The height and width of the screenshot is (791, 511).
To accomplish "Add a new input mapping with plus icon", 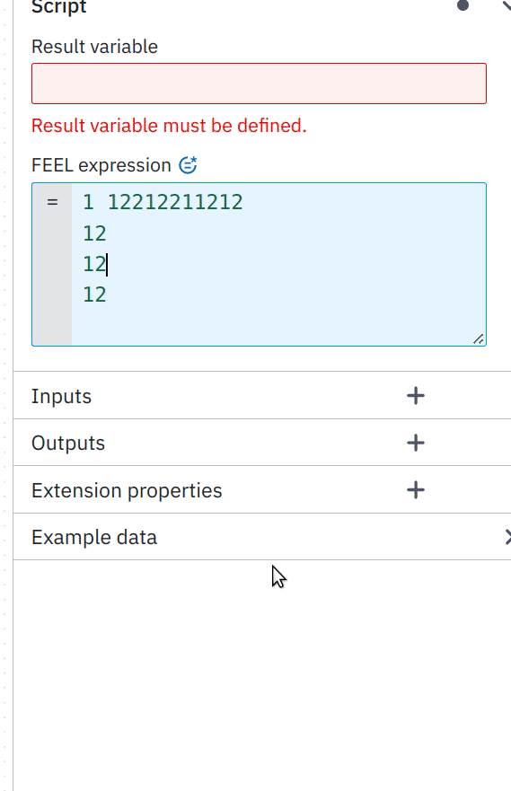I will click(x=415, y=395).
